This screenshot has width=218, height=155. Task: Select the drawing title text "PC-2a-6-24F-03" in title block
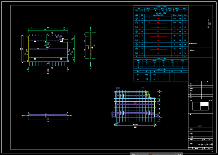[x=205, y=145]
